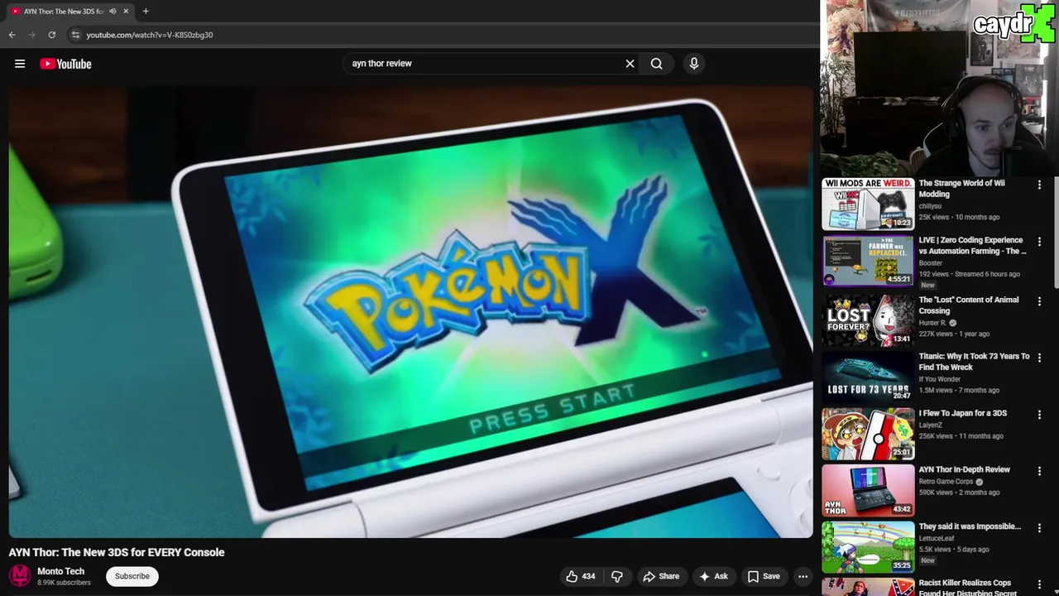
Task: Open options for I Flew To Japan video
Action: 1039,416
